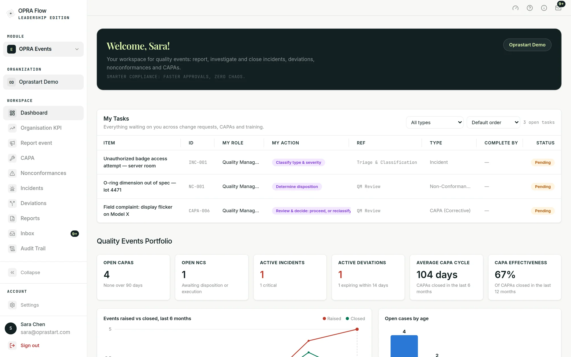Image resolution: width=571 pixels, height=357 pixels.
Task: Open the Open NCs card
Action: pyautogui.click(x=212, y=277)
